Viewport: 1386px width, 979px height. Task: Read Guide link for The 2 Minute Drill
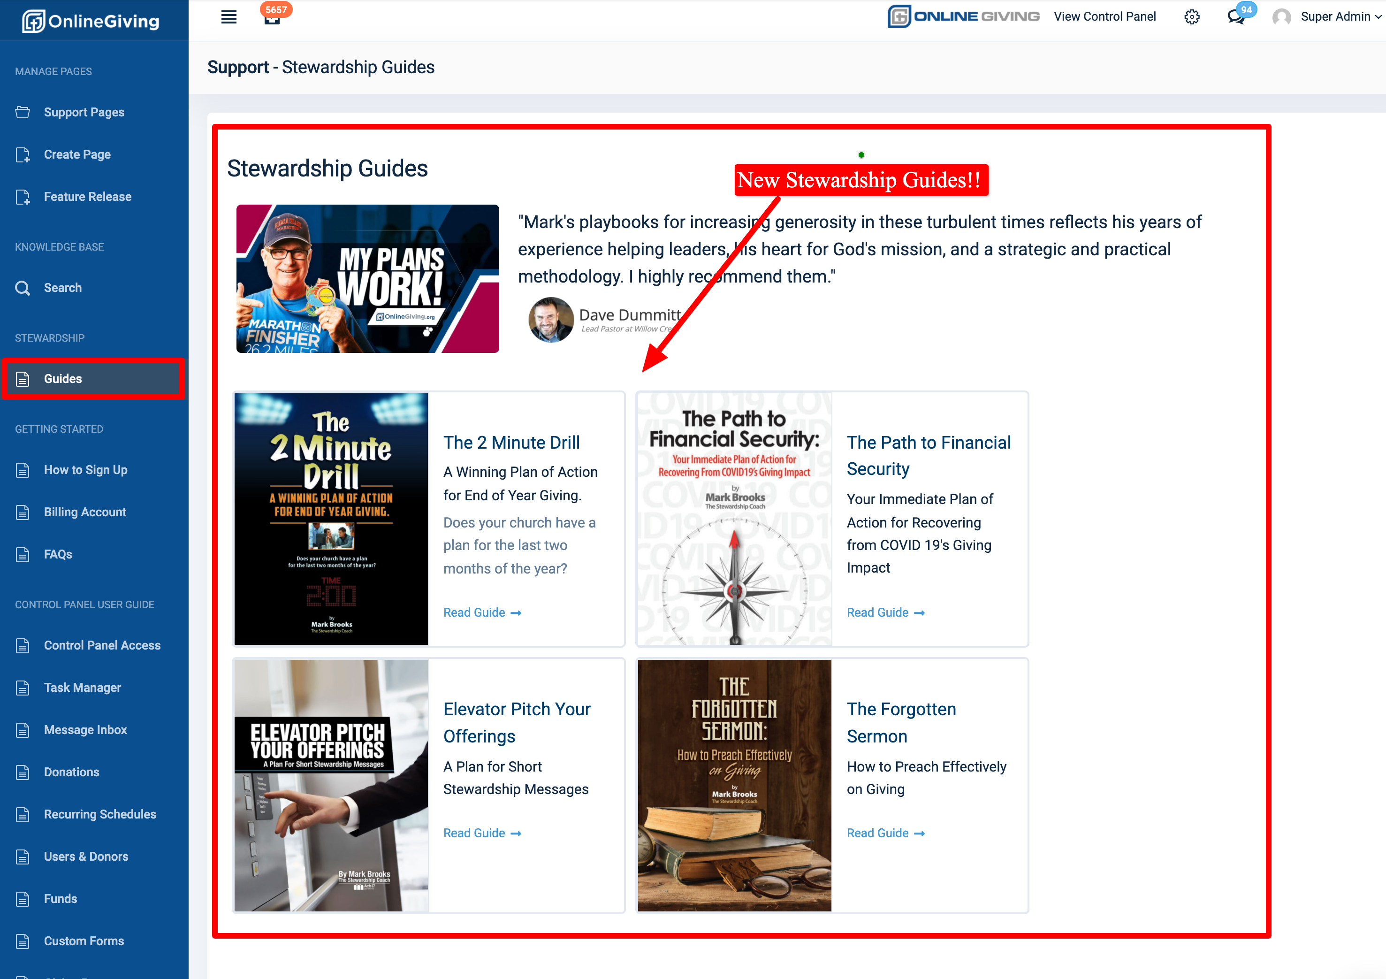[482, 612]
